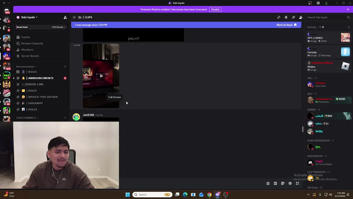
Task: Open Javi5148's profile from the username
Action: [x=88, y=115]
